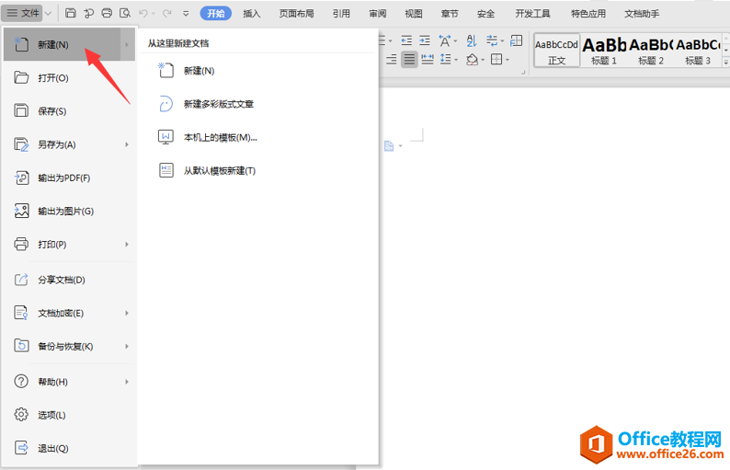This screenshot has width=730, height=470.
Task: Click 退出(Q) to exit
Action: [69, 449]
